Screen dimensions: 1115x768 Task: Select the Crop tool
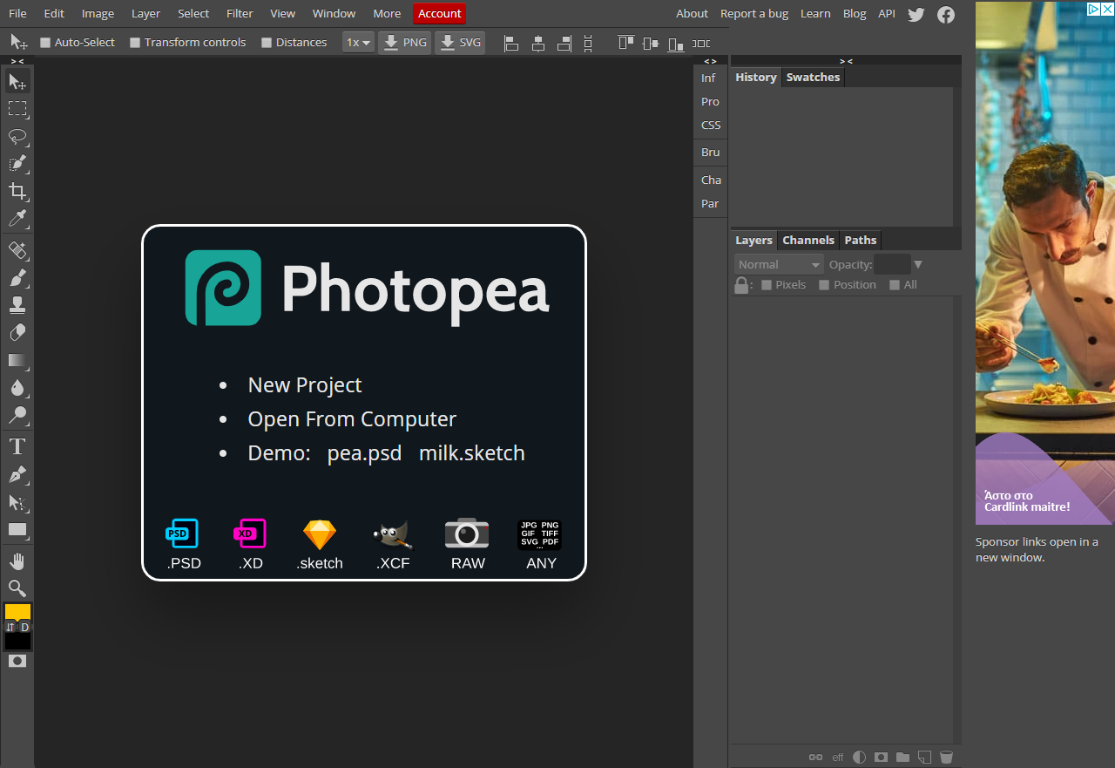(x=17, y=191)
